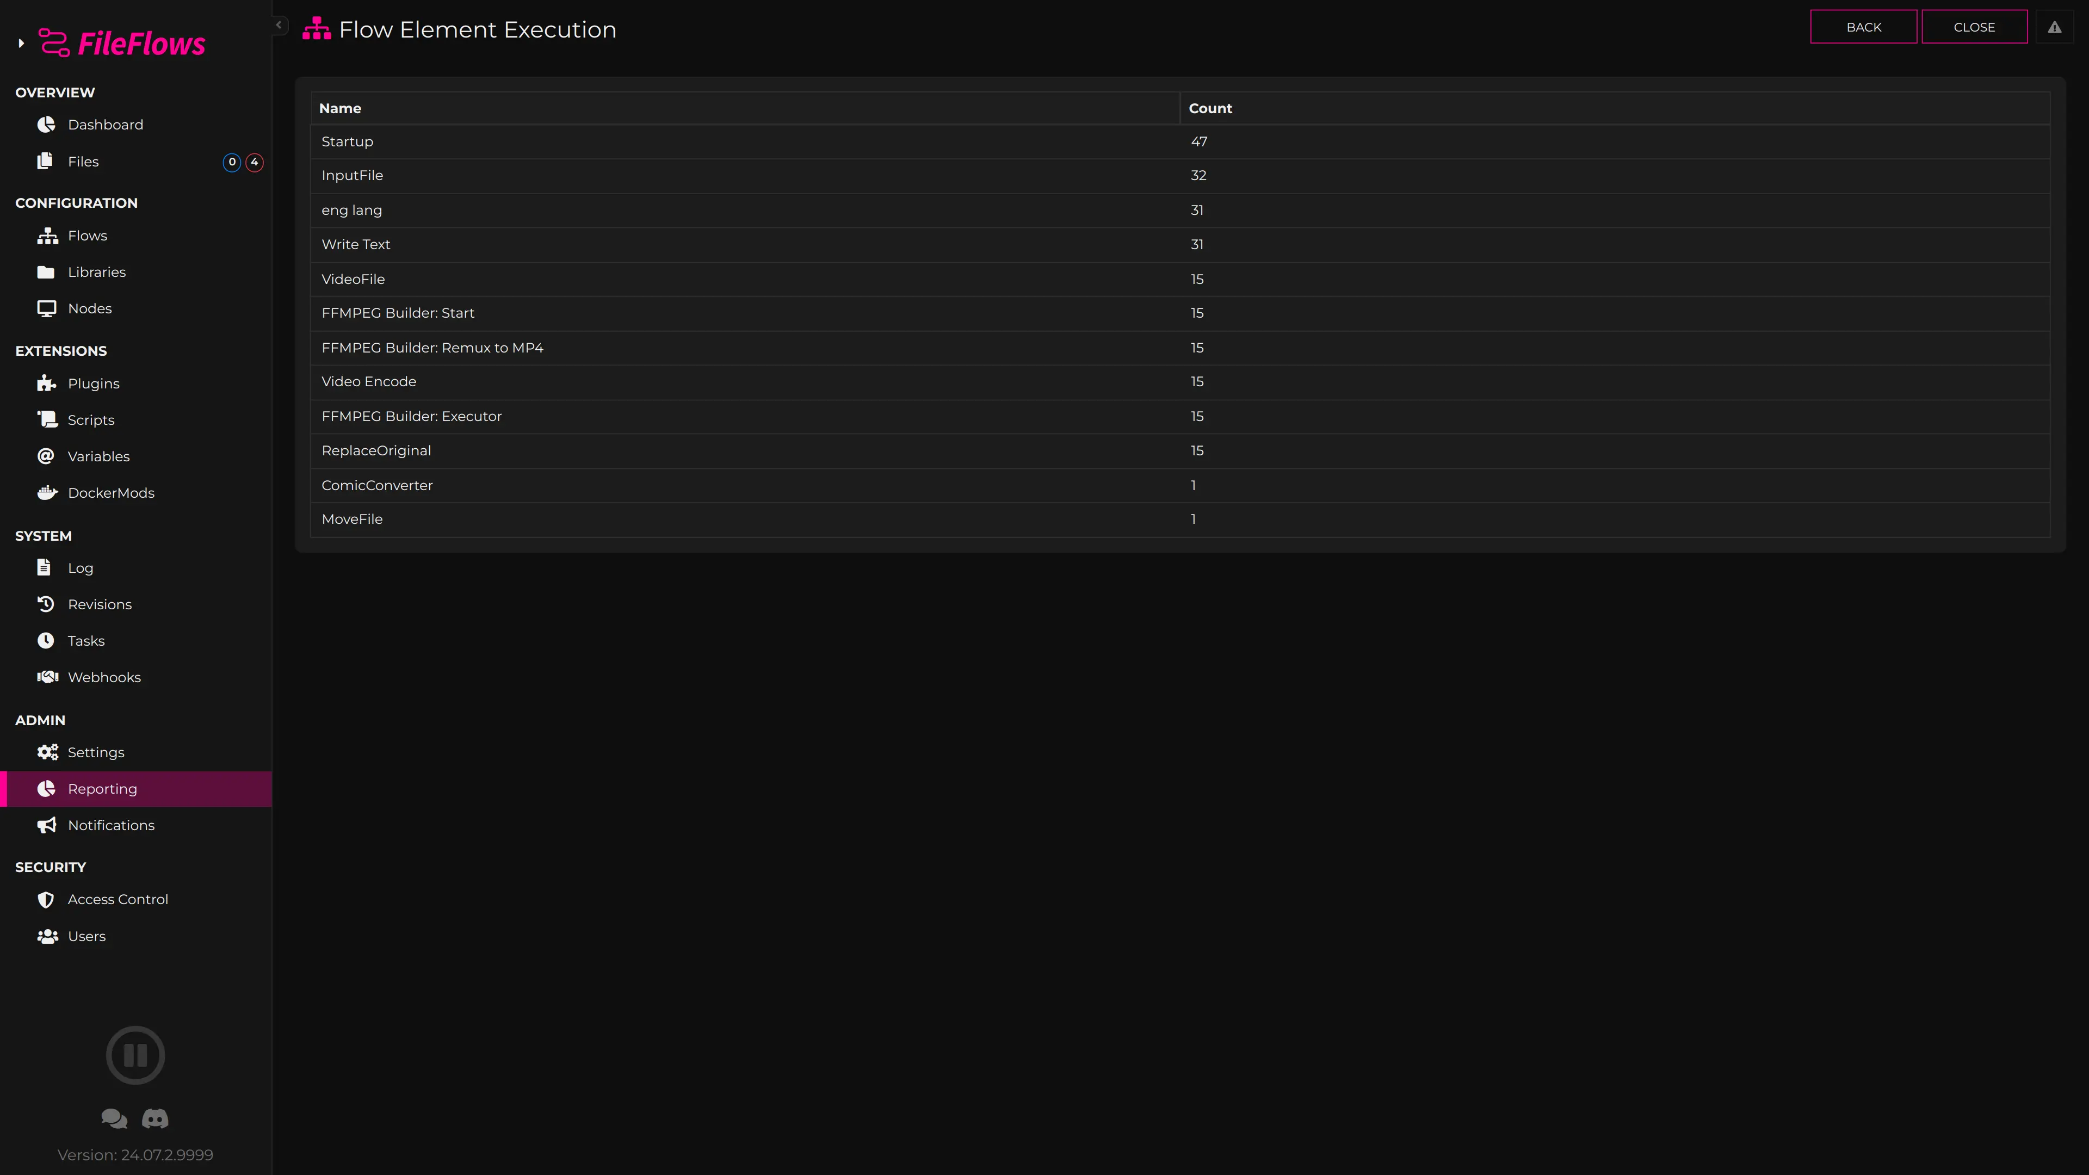Click the Settings gears icon

click(48, 752)
